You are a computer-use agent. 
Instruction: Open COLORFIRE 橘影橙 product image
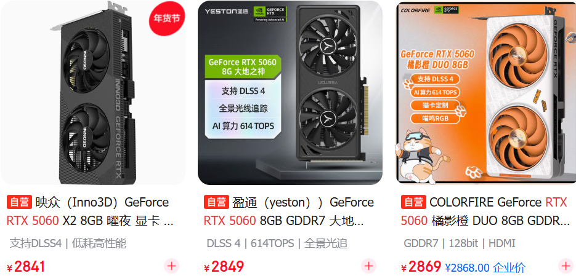tap(485, 93)
